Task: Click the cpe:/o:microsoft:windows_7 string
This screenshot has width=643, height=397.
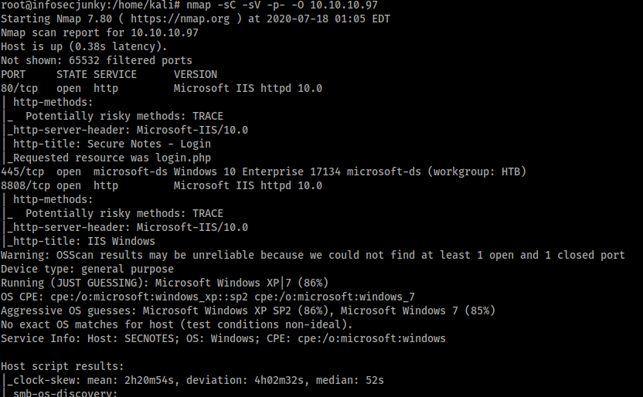Action: [x=335, y=297]
